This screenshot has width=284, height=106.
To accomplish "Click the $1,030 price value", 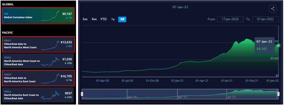I will click(x=67, y=59).
